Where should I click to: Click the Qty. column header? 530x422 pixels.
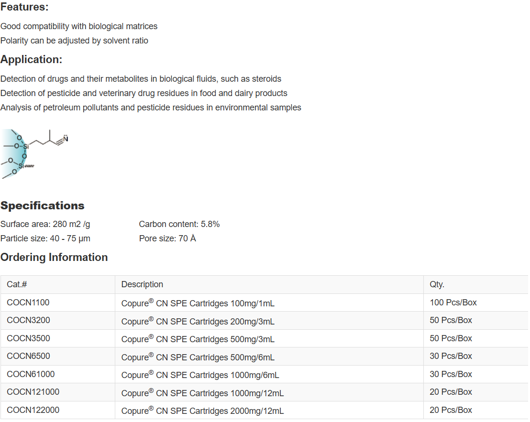click(437, 284)
